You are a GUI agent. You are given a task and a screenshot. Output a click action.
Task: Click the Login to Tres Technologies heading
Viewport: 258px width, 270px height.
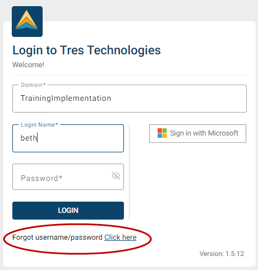pyautogui.click(x=86, y=50)
